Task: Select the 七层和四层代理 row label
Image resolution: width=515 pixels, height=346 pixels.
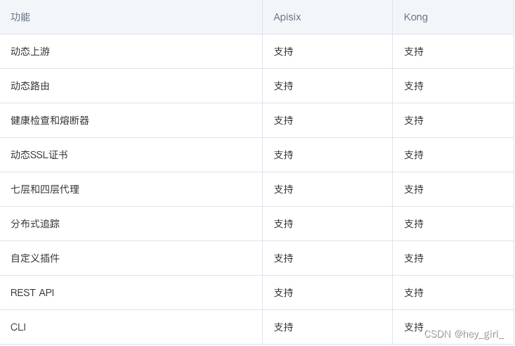Action: tap(45, 189)
